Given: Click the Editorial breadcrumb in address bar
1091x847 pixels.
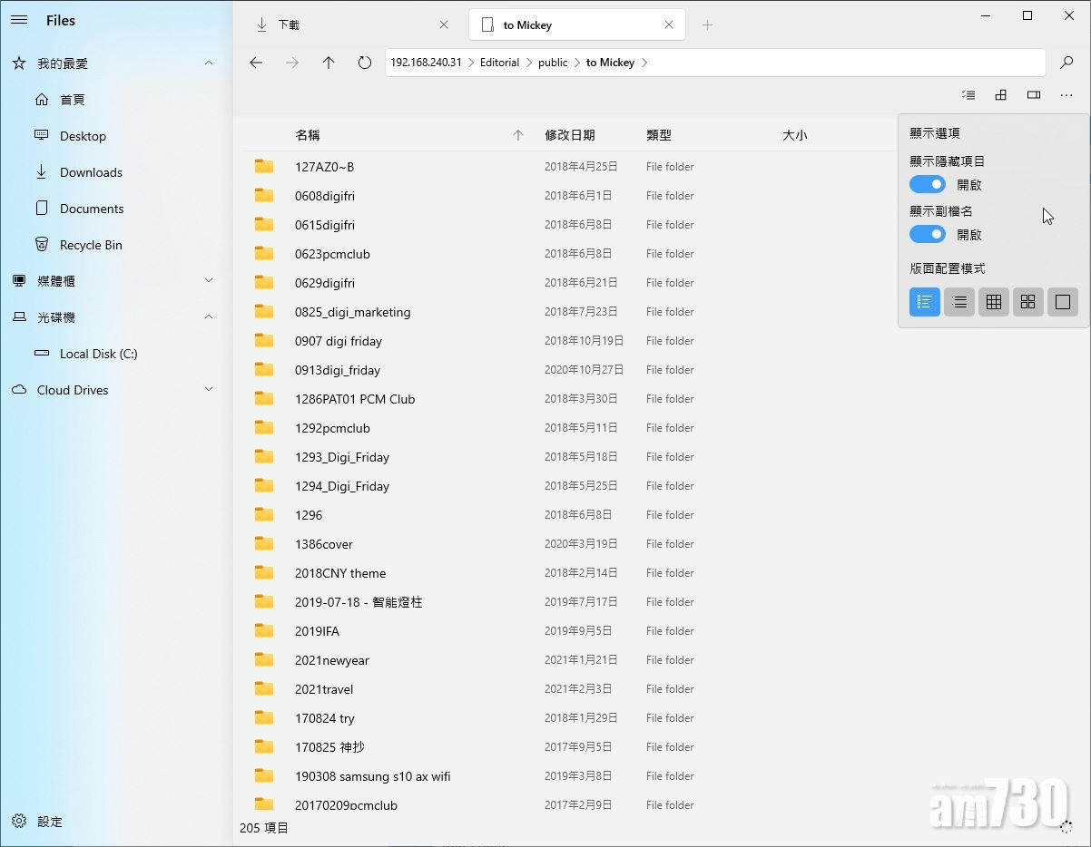Looking at the screenshot, I should (x=499, y=63).
